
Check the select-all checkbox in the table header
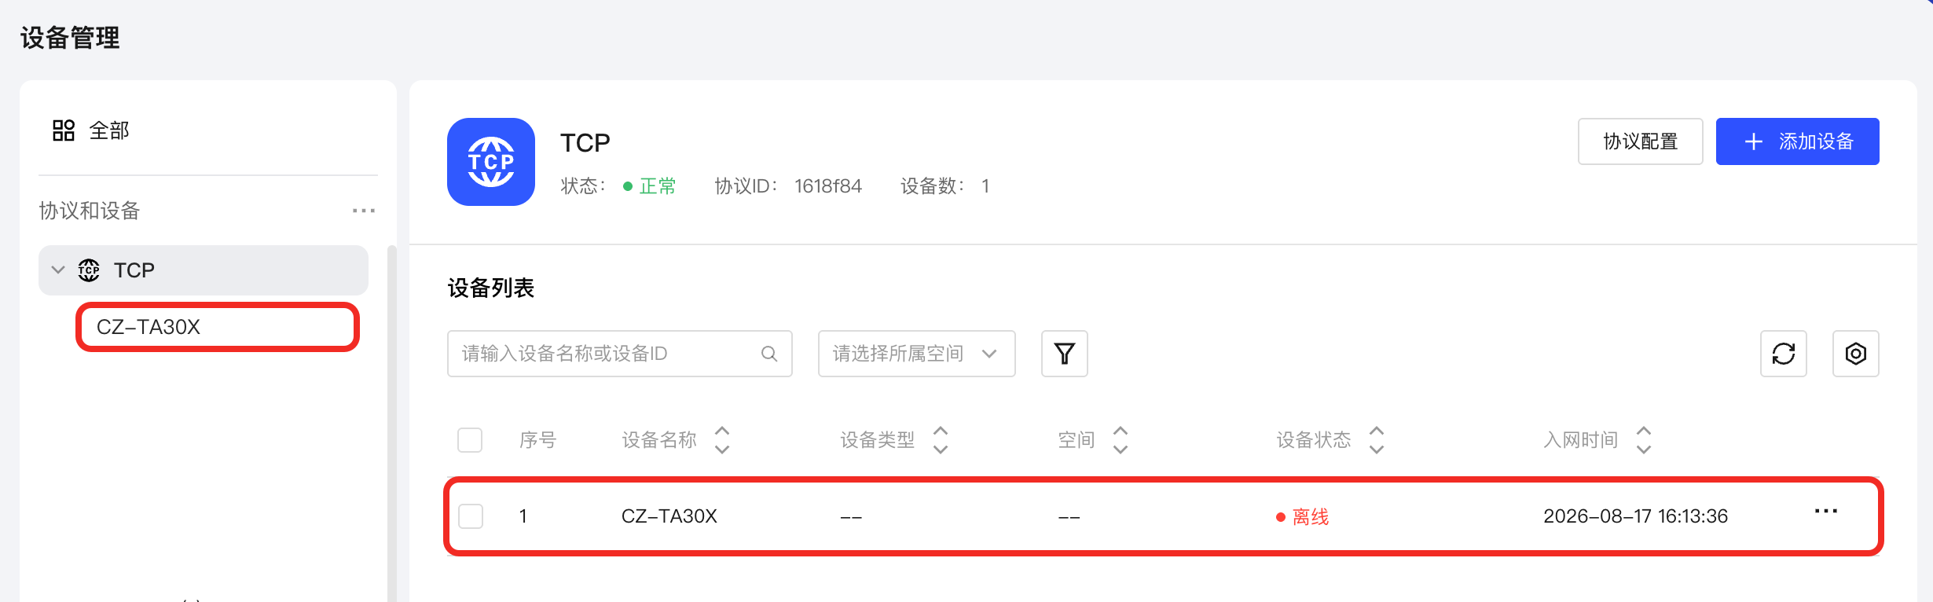point(470,440)
